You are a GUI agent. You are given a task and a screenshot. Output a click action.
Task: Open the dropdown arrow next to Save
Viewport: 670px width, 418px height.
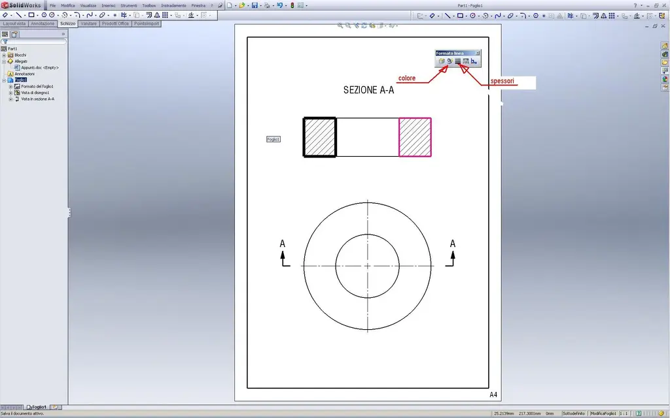261,6
